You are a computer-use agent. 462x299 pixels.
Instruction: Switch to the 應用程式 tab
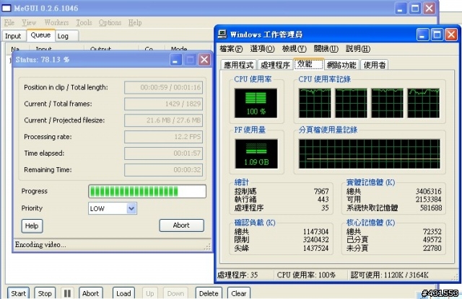click(x=239, y=65)
